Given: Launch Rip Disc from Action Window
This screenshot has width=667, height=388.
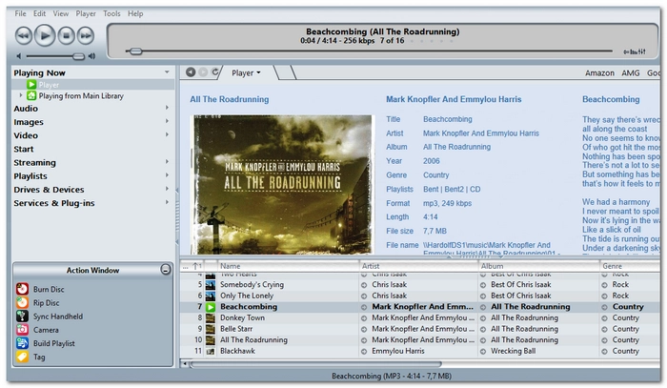Looking at the screenshot, I should tap(22, 302).
